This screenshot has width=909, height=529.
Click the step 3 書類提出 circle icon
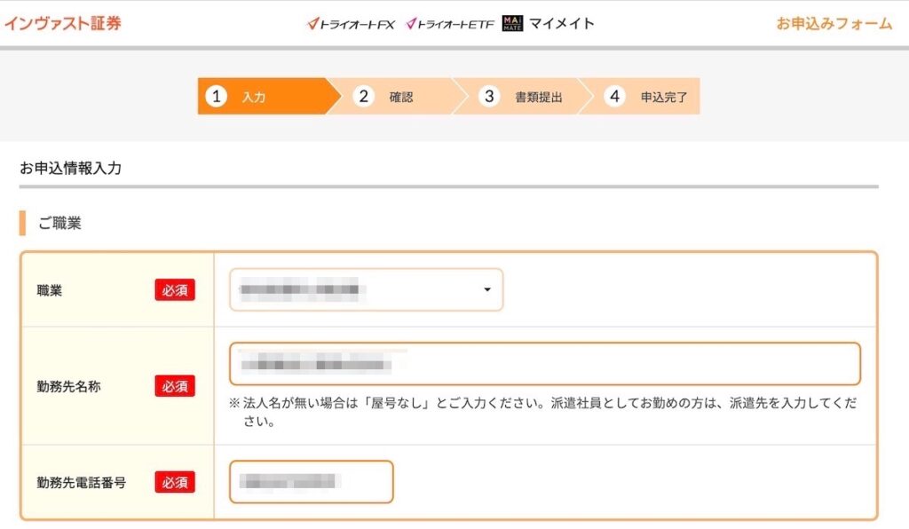click(490, 97)
